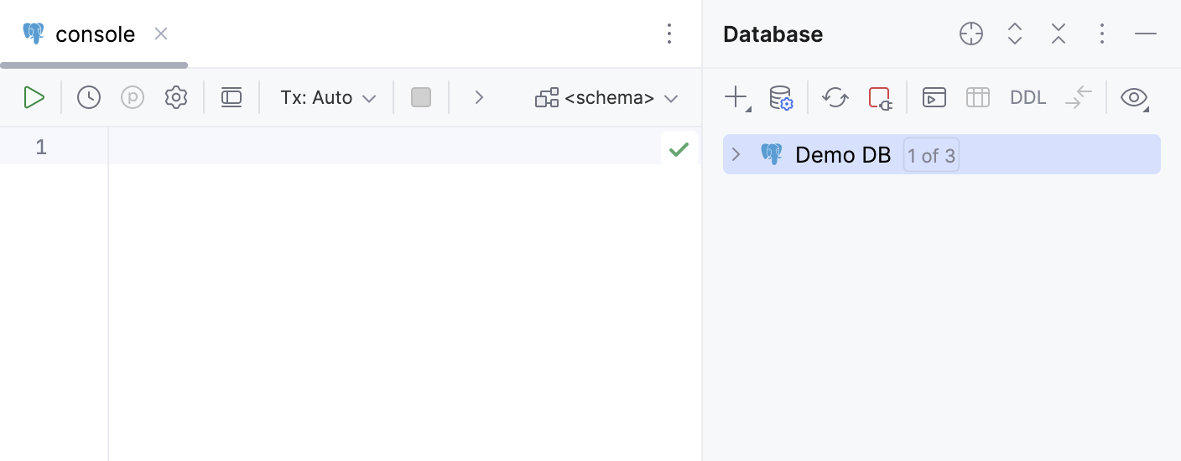The width and height of the screenshot is (1181, 461).
Task: Expand hidden toolbar items chevron
Action: 479,97
